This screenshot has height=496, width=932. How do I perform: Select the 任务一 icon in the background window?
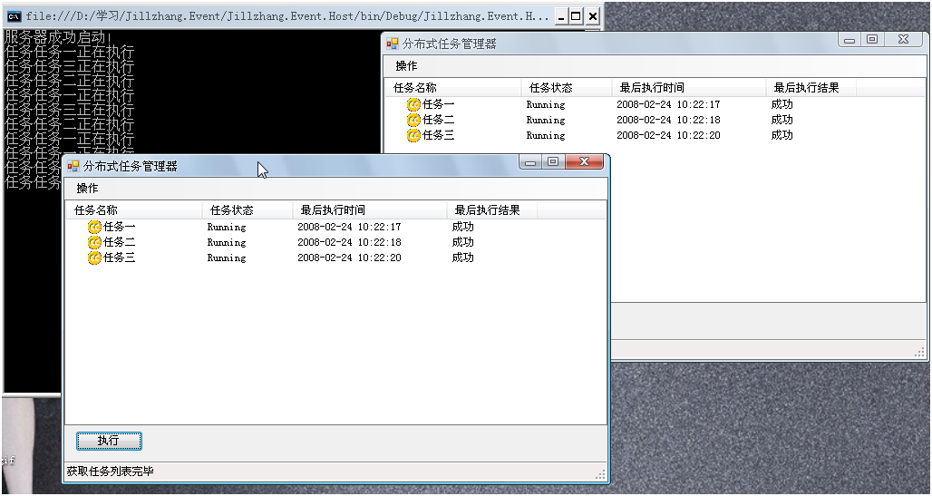point(413,105)
